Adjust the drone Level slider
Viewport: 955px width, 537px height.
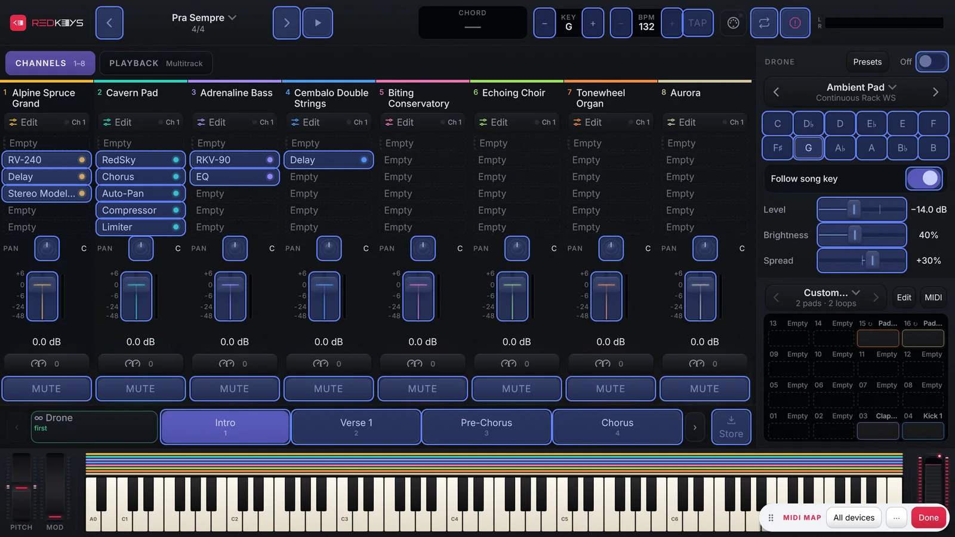coord(861,209)
